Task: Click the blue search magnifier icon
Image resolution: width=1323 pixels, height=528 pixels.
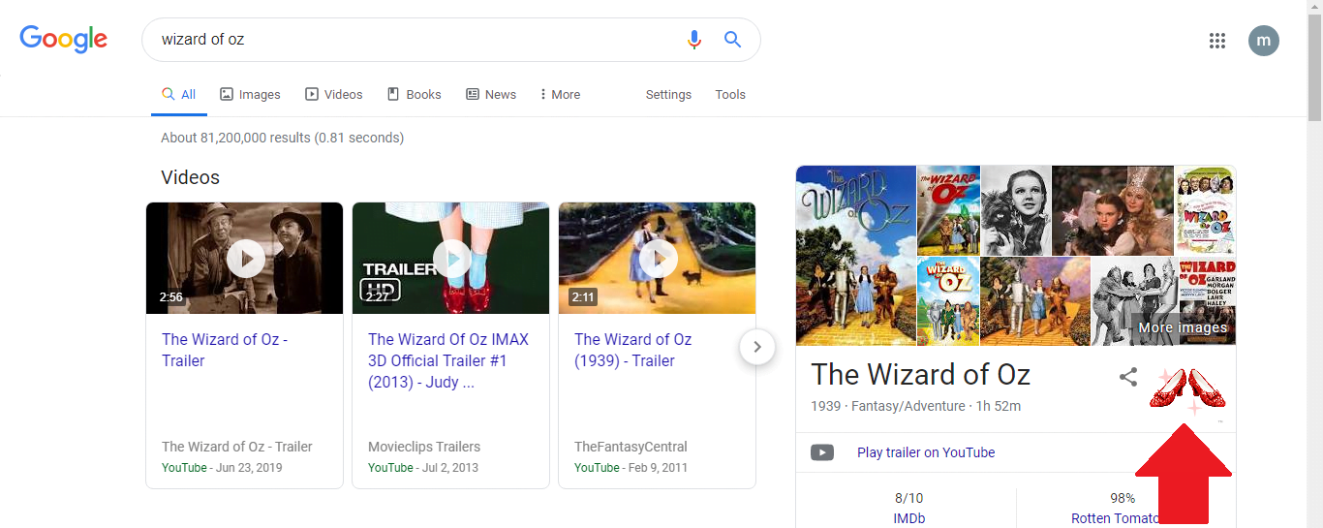Action: pyautogui.click(x=733, y=40)
